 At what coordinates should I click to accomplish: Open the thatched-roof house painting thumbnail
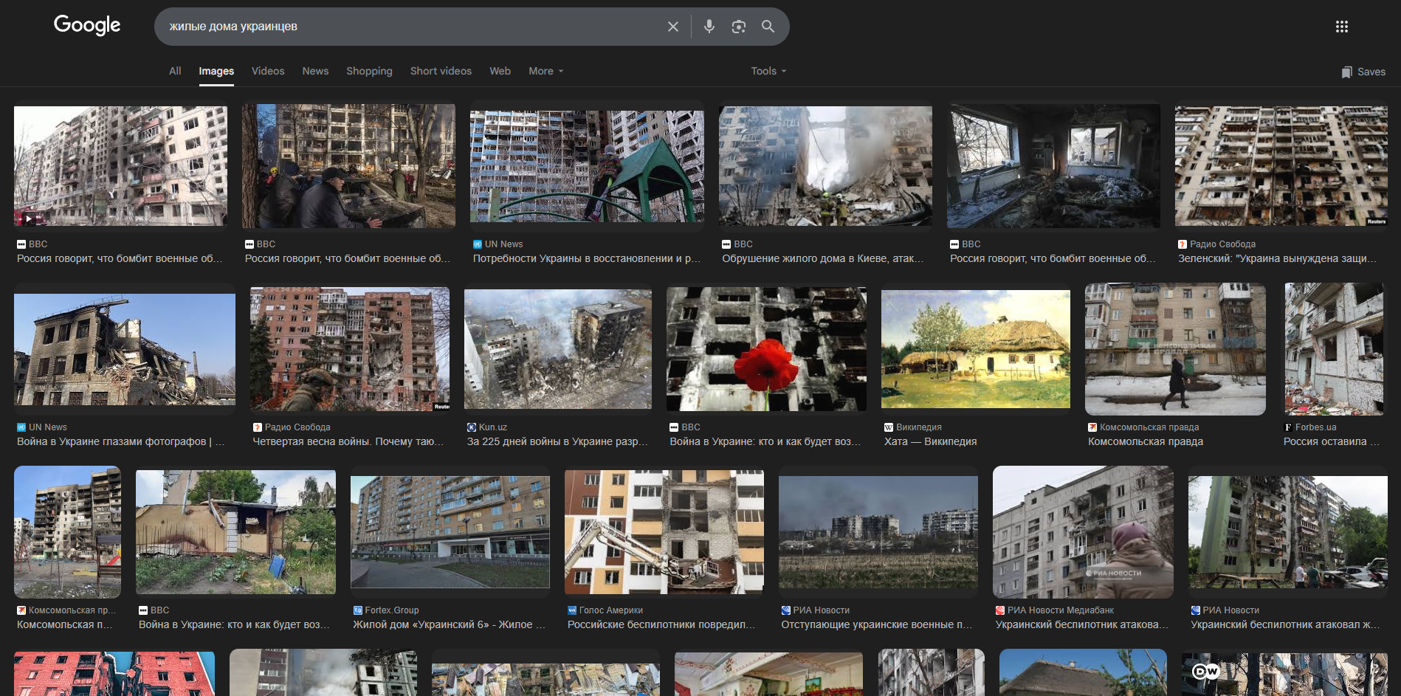click(x=975, y=349)
